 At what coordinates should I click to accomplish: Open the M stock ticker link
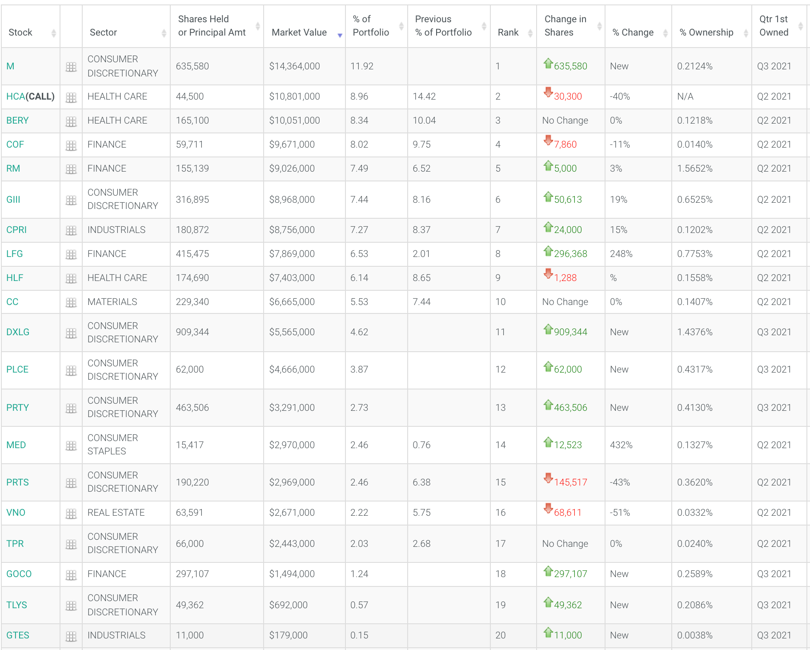point(10,66)
